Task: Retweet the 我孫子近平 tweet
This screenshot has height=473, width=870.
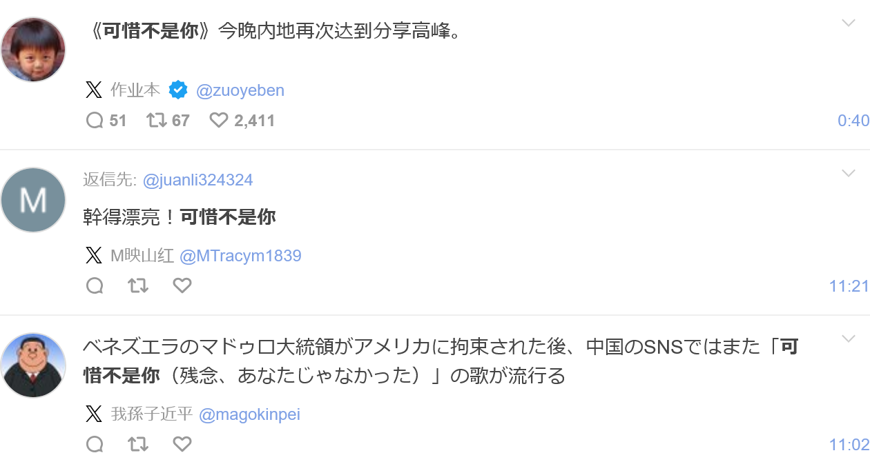Action: (138, 444)
